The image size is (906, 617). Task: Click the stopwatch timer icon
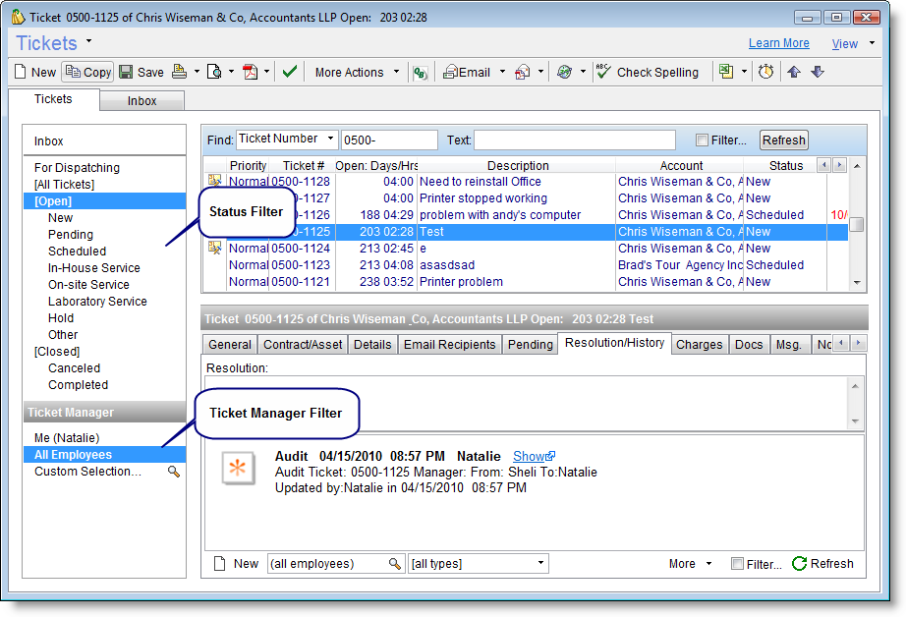765,72
